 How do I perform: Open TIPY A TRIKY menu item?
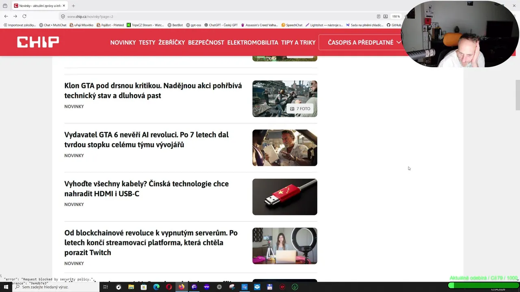click(x=298, y=42)
